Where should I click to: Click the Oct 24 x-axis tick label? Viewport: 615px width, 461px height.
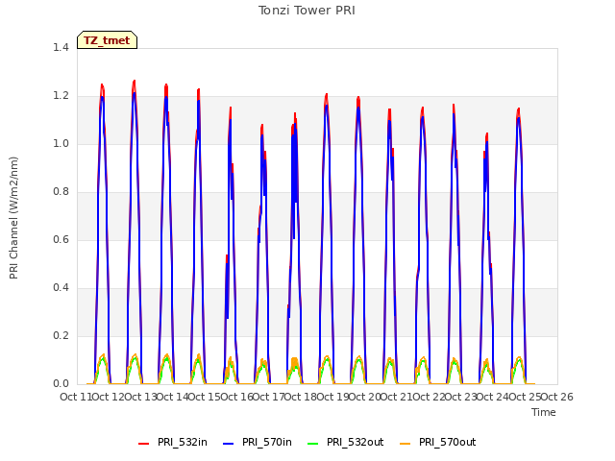[x=493, y=397]
